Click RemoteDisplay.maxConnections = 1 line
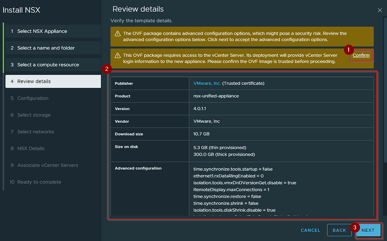This screenshot has height=241, width=387. click(x=231, y=190)
